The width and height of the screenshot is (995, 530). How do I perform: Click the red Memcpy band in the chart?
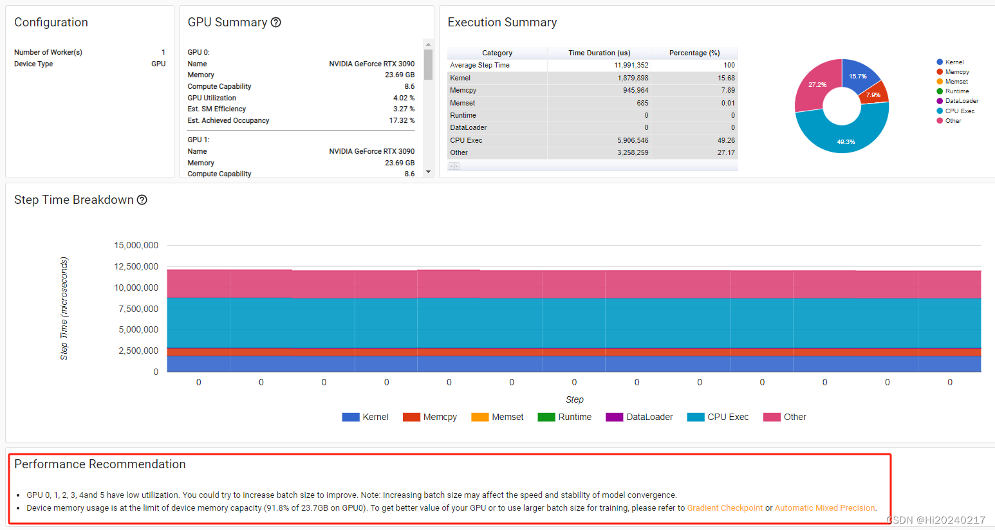coord(574,352)
